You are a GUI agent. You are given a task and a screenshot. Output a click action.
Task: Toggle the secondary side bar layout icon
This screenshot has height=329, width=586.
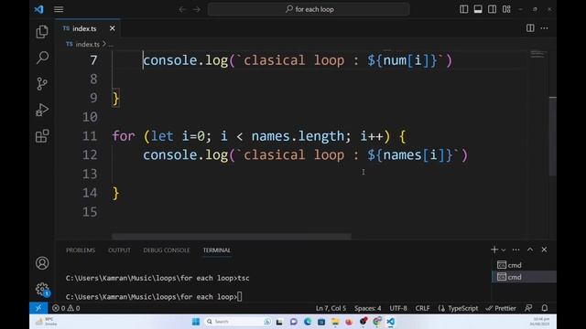pos(493,9)
